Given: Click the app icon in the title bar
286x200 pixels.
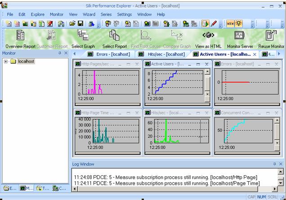Looking at the screenshot, I should click(4, 5).
